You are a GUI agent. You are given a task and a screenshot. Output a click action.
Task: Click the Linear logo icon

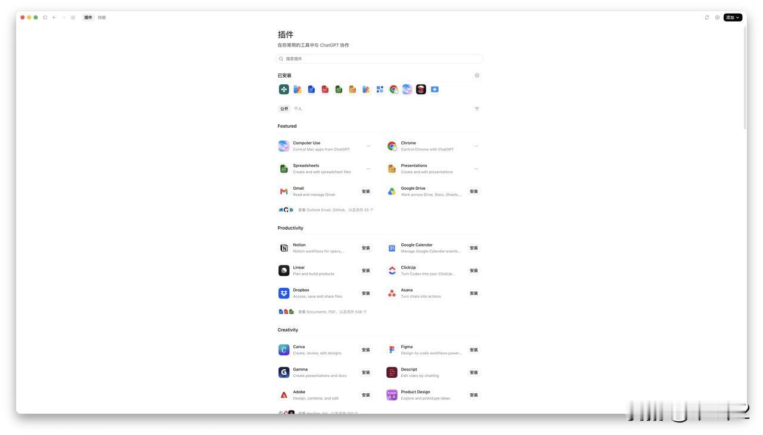tap(284, 271)
